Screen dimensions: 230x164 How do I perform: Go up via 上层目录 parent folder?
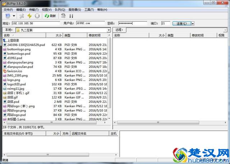click(13, 40)
